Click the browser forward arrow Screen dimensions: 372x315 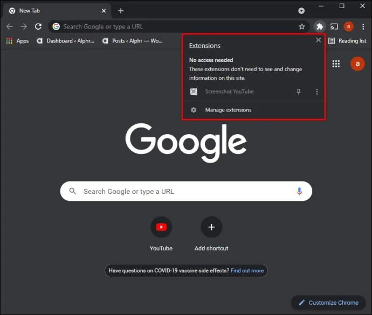(24, 26)
